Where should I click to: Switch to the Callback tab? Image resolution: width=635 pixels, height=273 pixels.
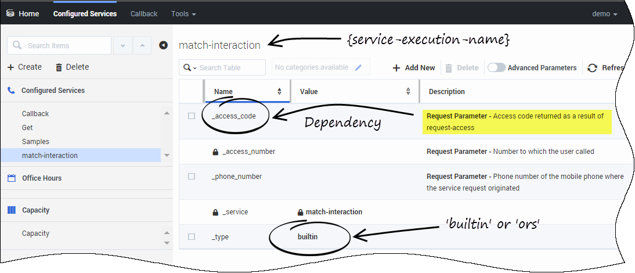[143, 13]
